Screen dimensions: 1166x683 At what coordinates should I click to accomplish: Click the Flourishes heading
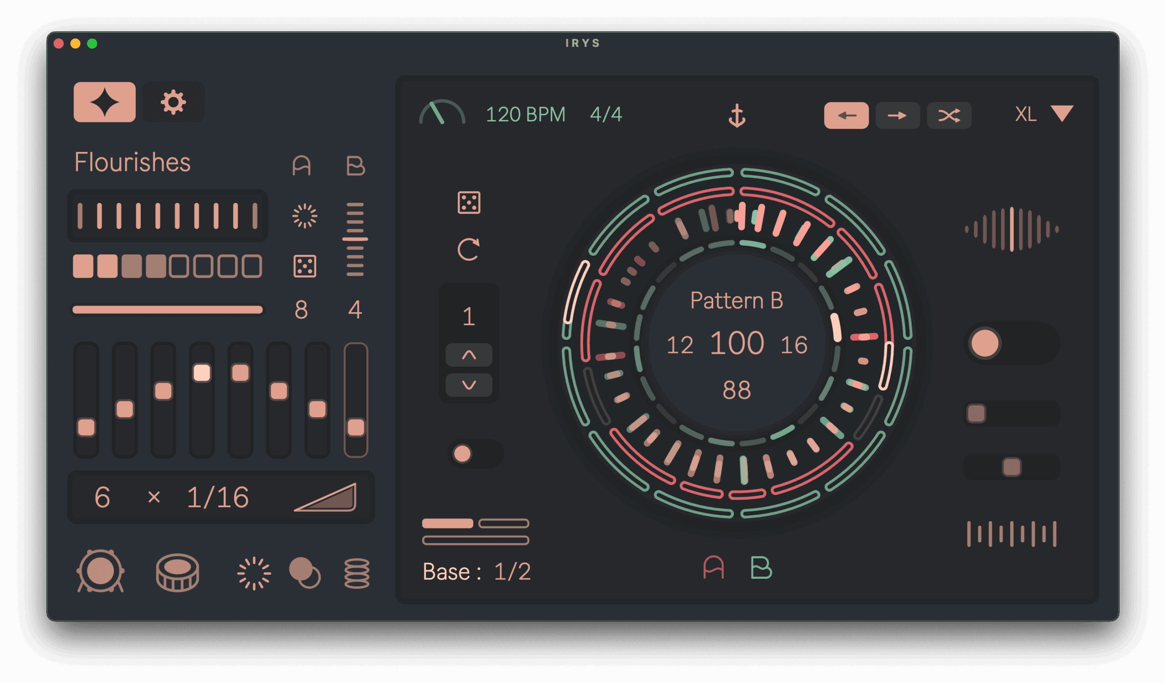133,162
